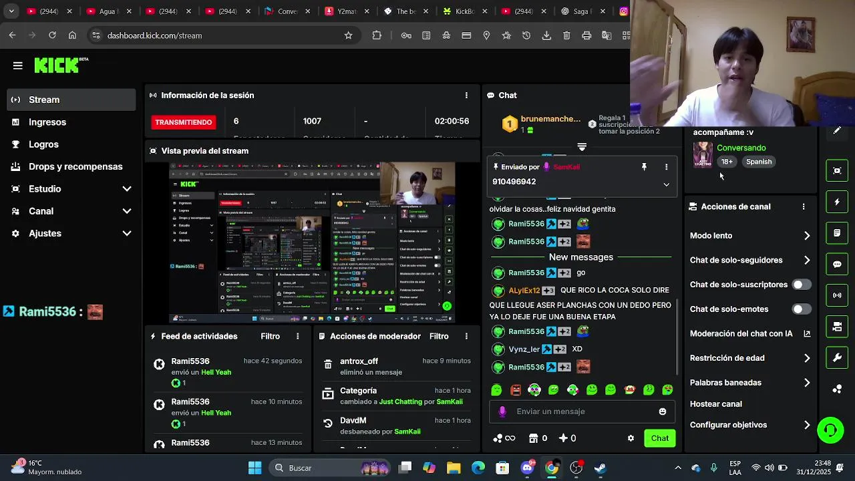Image resolution: width=855 pixels, height=481 pixels.
Task: Open emoji picker in chat input
Action: click(663, 412)
